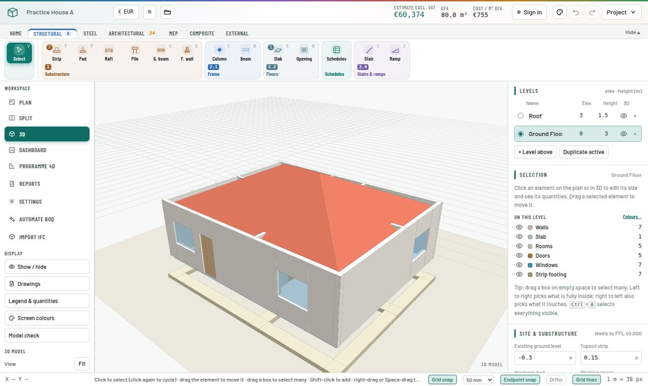Click the Sign in button
This screenshot has height=386, width=648.
[529, 12]
